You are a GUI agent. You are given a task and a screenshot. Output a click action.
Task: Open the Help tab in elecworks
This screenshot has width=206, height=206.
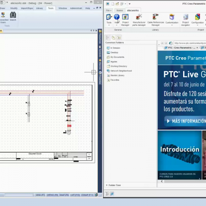87,8
